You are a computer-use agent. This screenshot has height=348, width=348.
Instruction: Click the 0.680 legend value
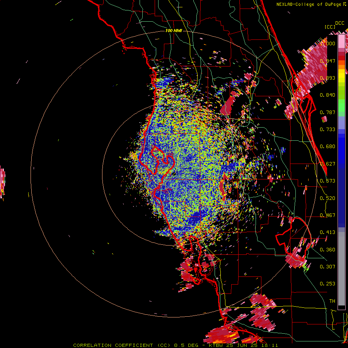tap(328, 147)
